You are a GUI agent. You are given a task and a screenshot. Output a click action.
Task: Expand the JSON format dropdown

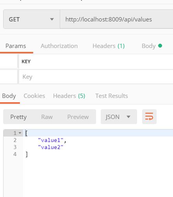(119, 117)
